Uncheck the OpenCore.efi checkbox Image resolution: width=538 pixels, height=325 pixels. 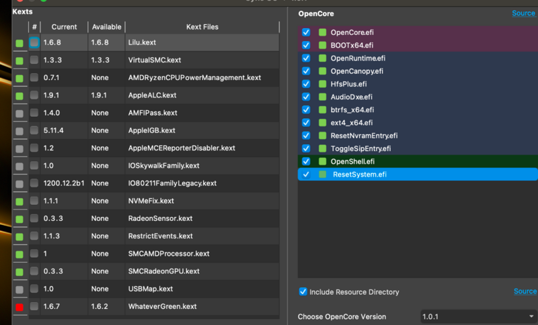[306, 32]
